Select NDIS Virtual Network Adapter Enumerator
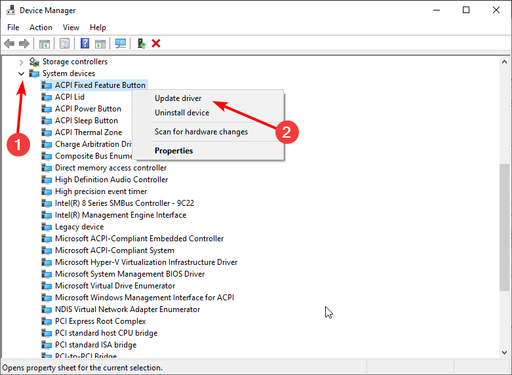Image resolution: width=512 pixels, height=375 pixels. [127, 309]
